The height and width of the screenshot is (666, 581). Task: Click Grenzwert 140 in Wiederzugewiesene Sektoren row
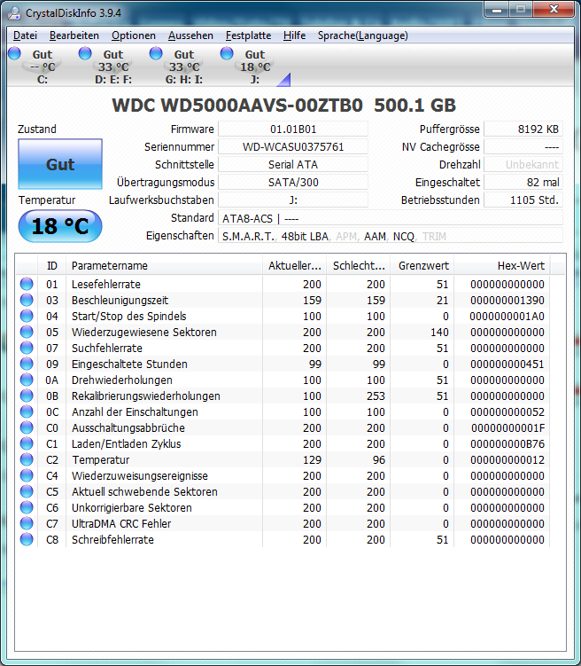point(439,333)
